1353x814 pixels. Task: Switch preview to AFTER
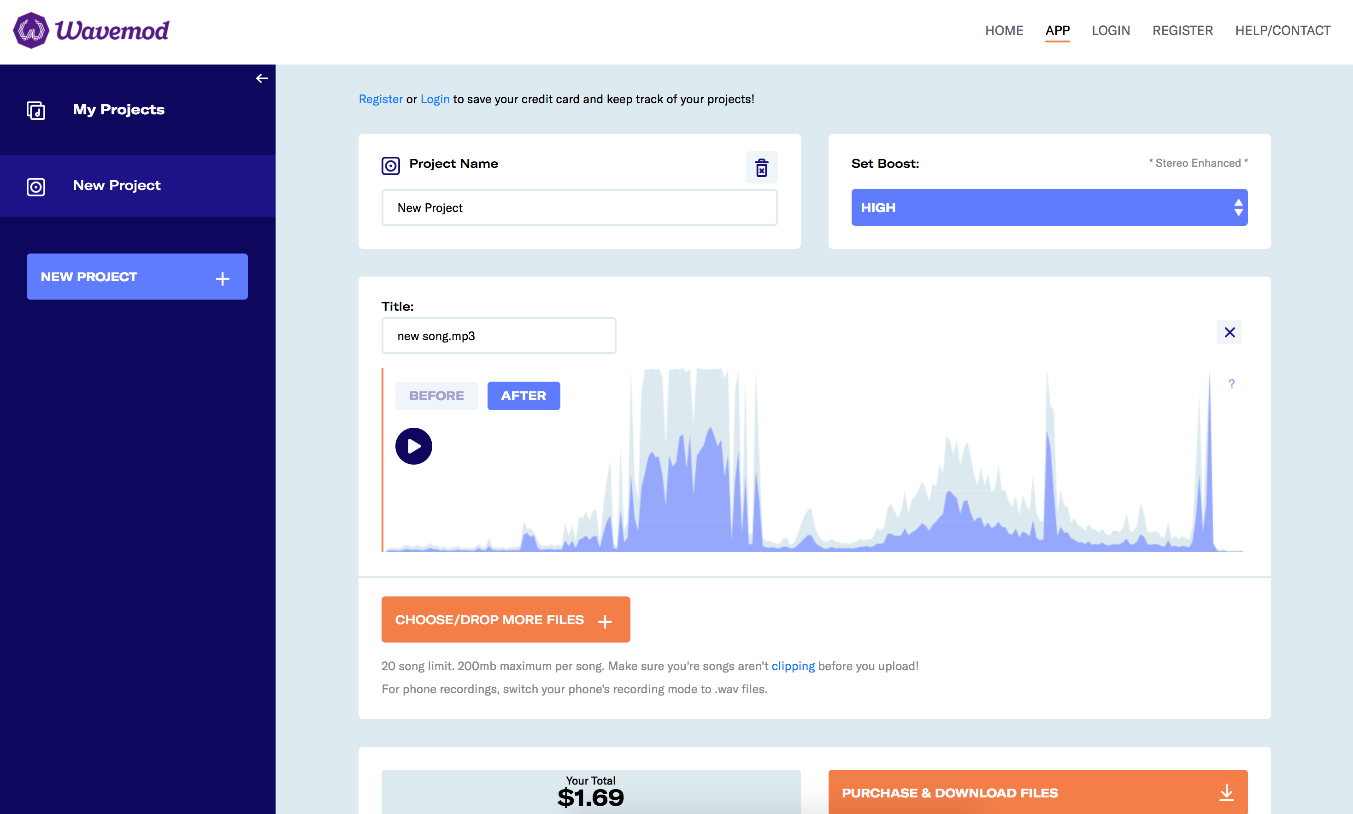tap(523, 395)
